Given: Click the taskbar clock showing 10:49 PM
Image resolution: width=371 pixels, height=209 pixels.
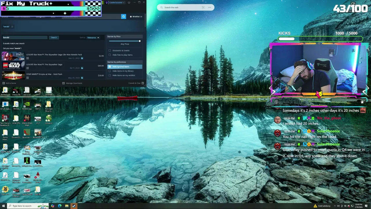Looking at the screenshot, I should tap(358, 206).
